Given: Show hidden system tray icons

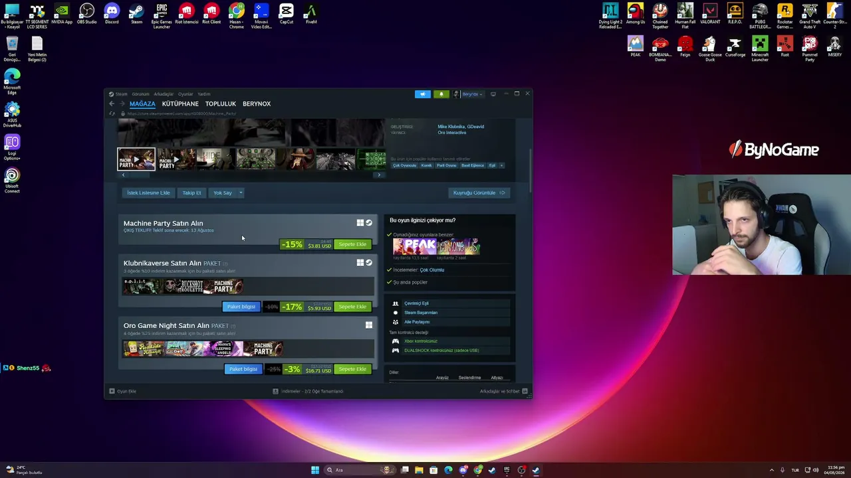Looking at the screenshot, I should click(x=771, y=470).
